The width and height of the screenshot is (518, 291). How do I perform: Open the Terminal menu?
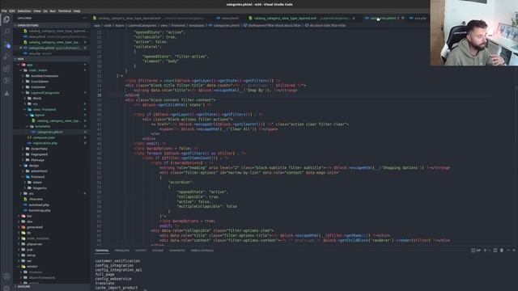(65, 11)
